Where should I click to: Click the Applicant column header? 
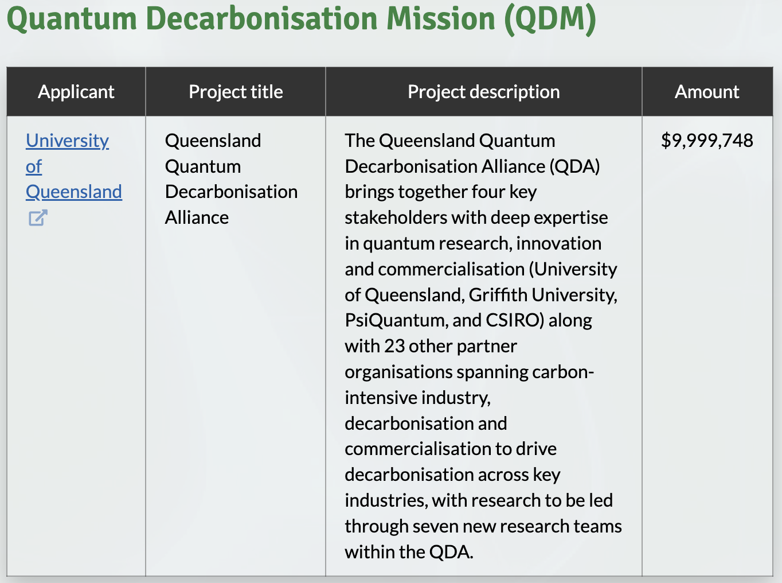76,92
